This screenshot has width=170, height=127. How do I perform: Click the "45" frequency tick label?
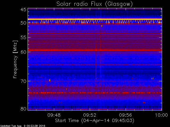pos(23,10)
